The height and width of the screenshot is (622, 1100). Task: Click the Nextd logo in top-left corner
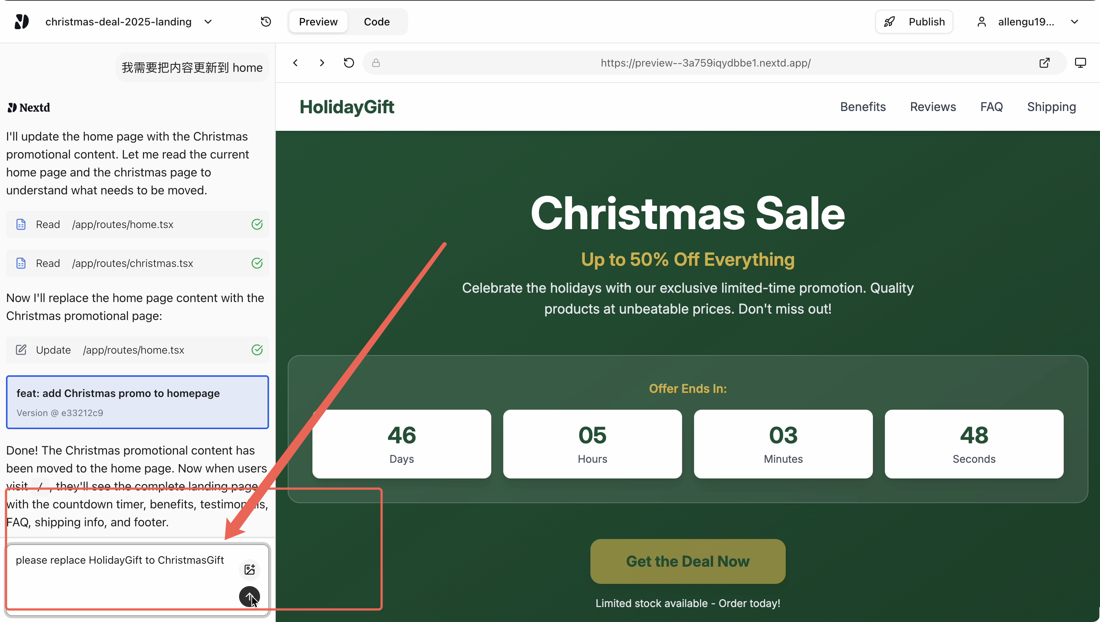pyautogui.click(x=21, y=22)
